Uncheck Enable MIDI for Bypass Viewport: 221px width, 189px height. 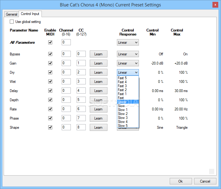coord(50,54)
